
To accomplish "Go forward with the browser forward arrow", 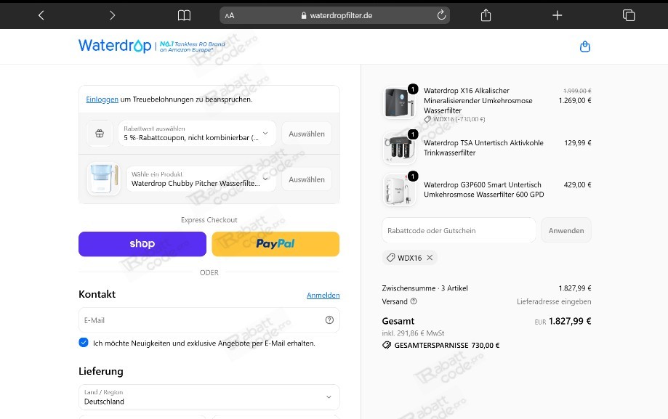I will point(112,16).
